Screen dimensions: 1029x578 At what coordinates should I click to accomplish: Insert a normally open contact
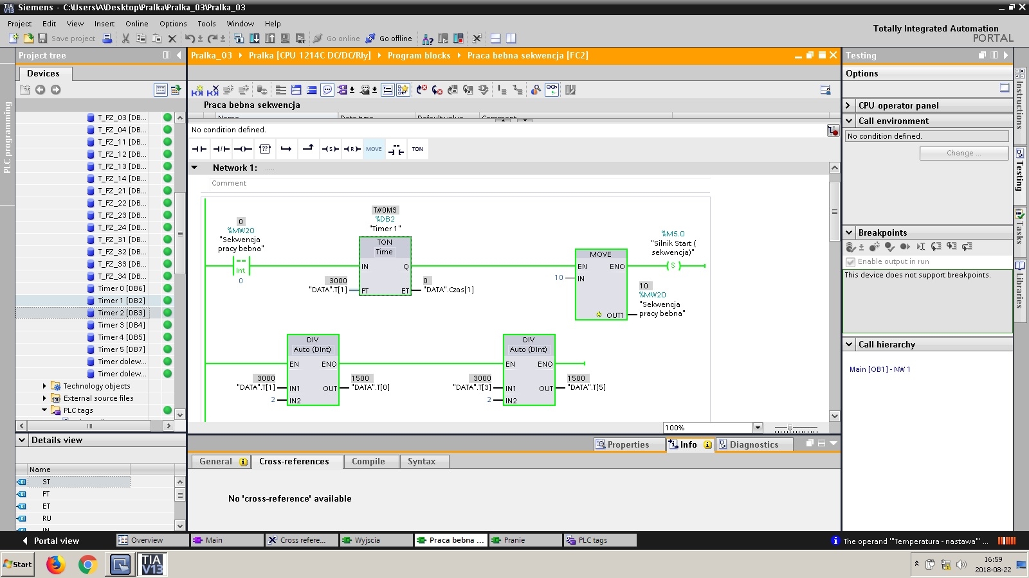199,149
